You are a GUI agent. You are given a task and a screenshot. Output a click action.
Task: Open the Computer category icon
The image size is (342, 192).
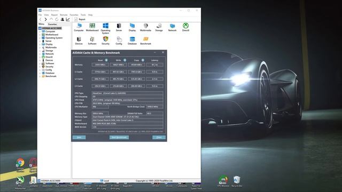79,27
